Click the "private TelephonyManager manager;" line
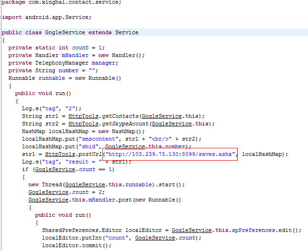308x251 pixels. pyautogui.click(x=63, y=63)
